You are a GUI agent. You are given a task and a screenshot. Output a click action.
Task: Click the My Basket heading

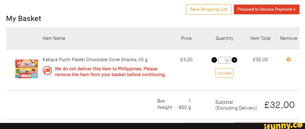click(24, 19)
